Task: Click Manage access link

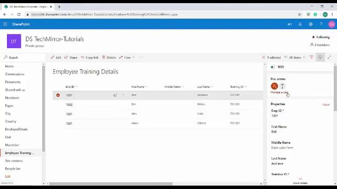Action: click(279, 92)
